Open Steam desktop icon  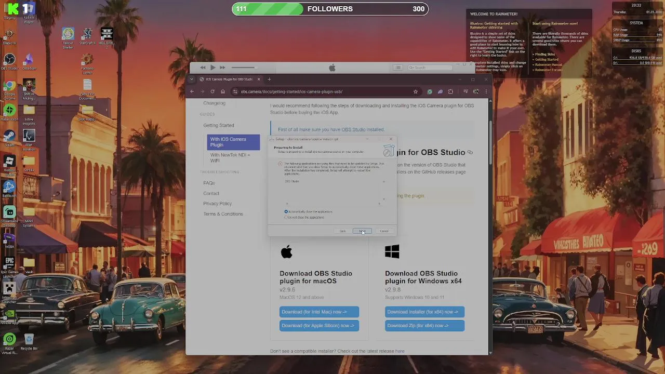[x=9, y=138]
